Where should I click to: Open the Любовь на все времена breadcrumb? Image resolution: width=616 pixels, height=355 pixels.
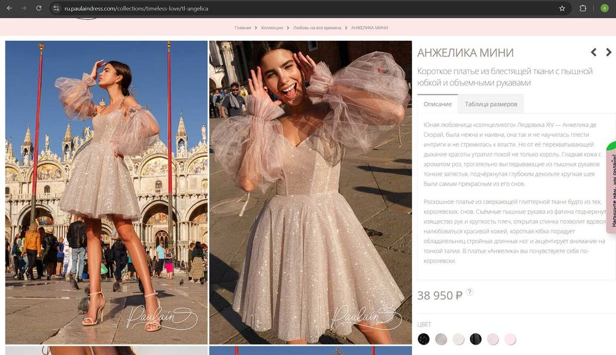point(317,28)
